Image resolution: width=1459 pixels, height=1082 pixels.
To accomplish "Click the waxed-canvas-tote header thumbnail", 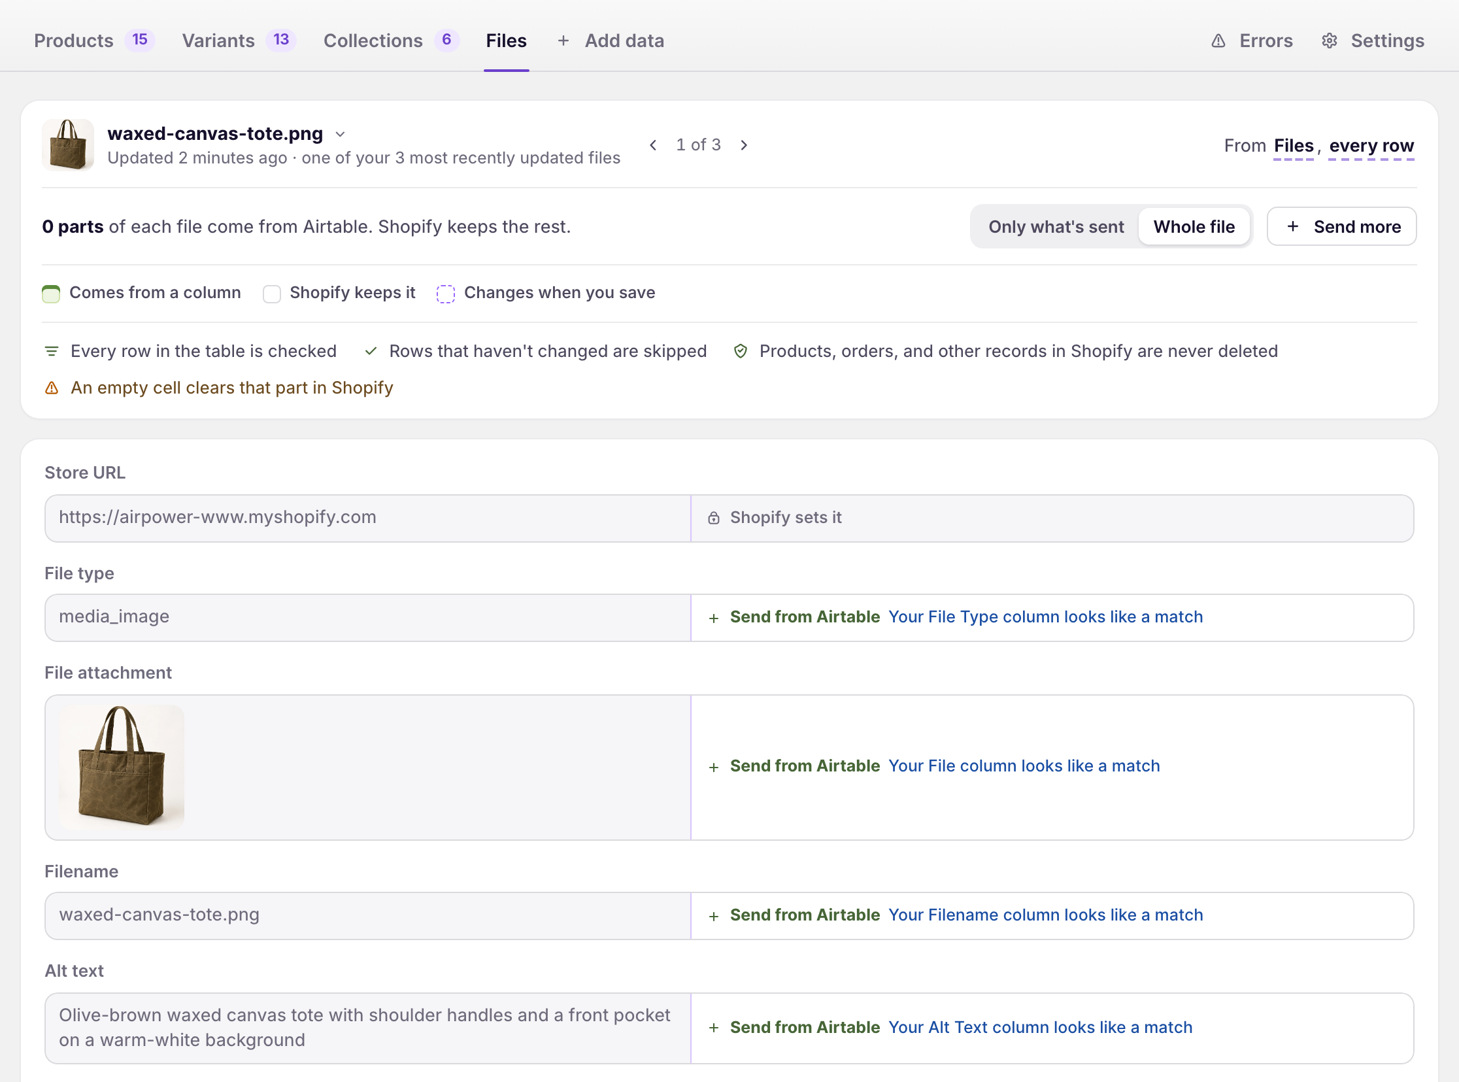I will tap(68, 144).
